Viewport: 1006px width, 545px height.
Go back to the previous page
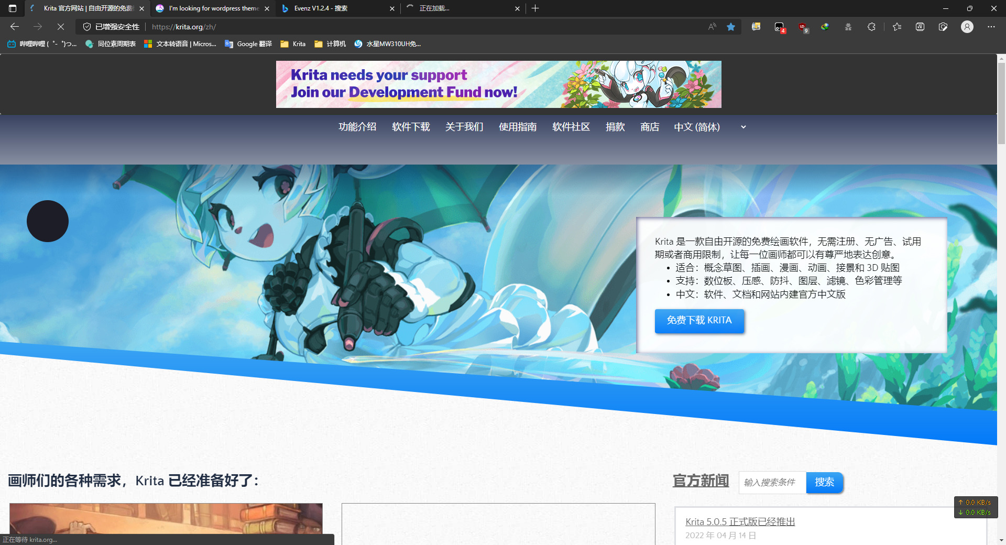(15, 27)
